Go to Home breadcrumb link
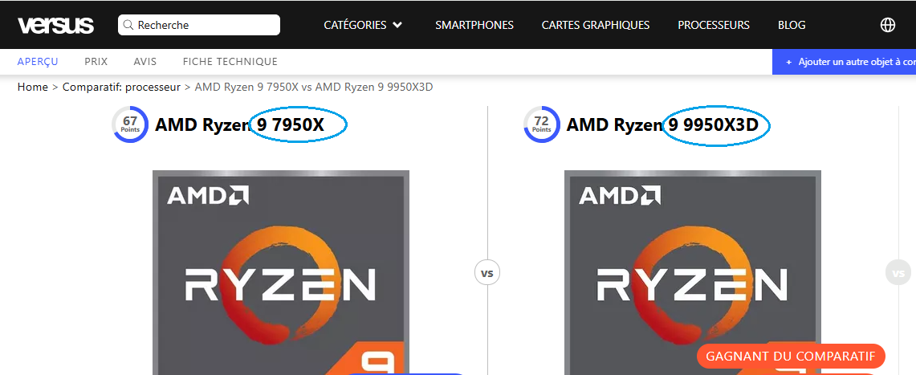The height and width of the screenshot is (375, 916). pos(33,87)
